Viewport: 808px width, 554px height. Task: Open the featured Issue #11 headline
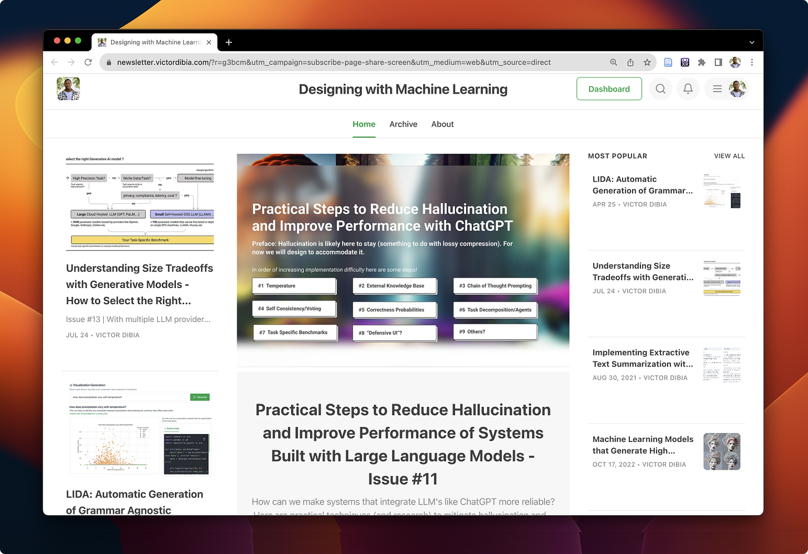click(403, 444)
